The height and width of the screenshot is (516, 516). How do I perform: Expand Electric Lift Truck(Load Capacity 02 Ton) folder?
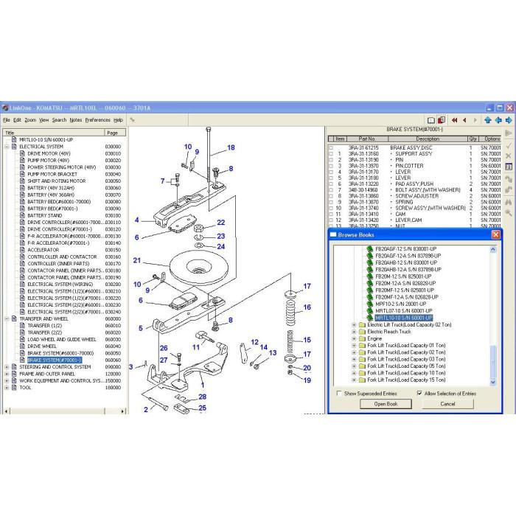354,325
